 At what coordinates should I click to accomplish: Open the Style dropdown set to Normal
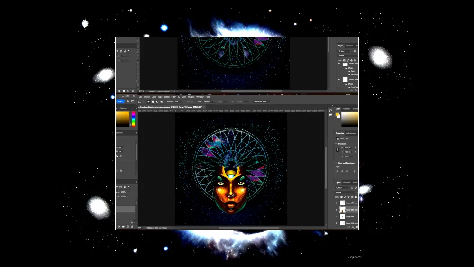[209, 101]
